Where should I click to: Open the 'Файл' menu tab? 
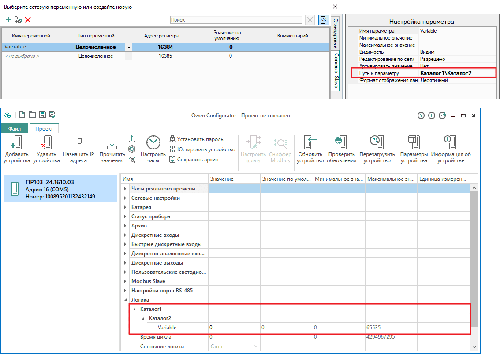pos(15,128)
